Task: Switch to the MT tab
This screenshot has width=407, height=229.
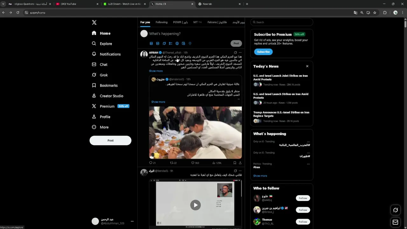Action: point(197,22)
